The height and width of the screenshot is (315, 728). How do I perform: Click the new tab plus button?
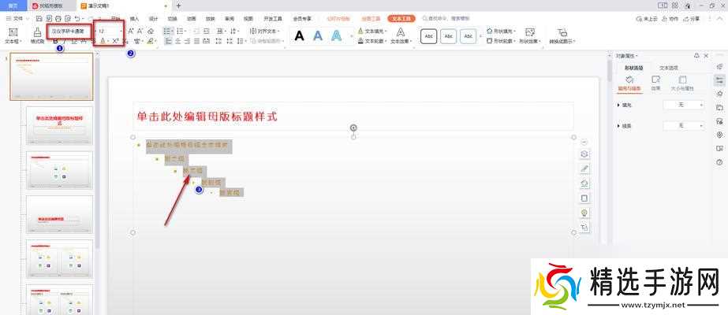[x=179, y=6]
